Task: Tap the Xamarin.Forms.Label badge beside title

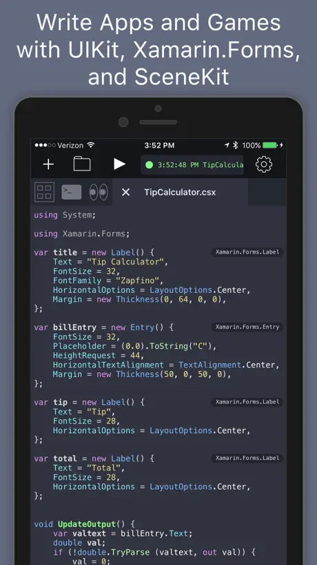Action: tap(247, 252)
